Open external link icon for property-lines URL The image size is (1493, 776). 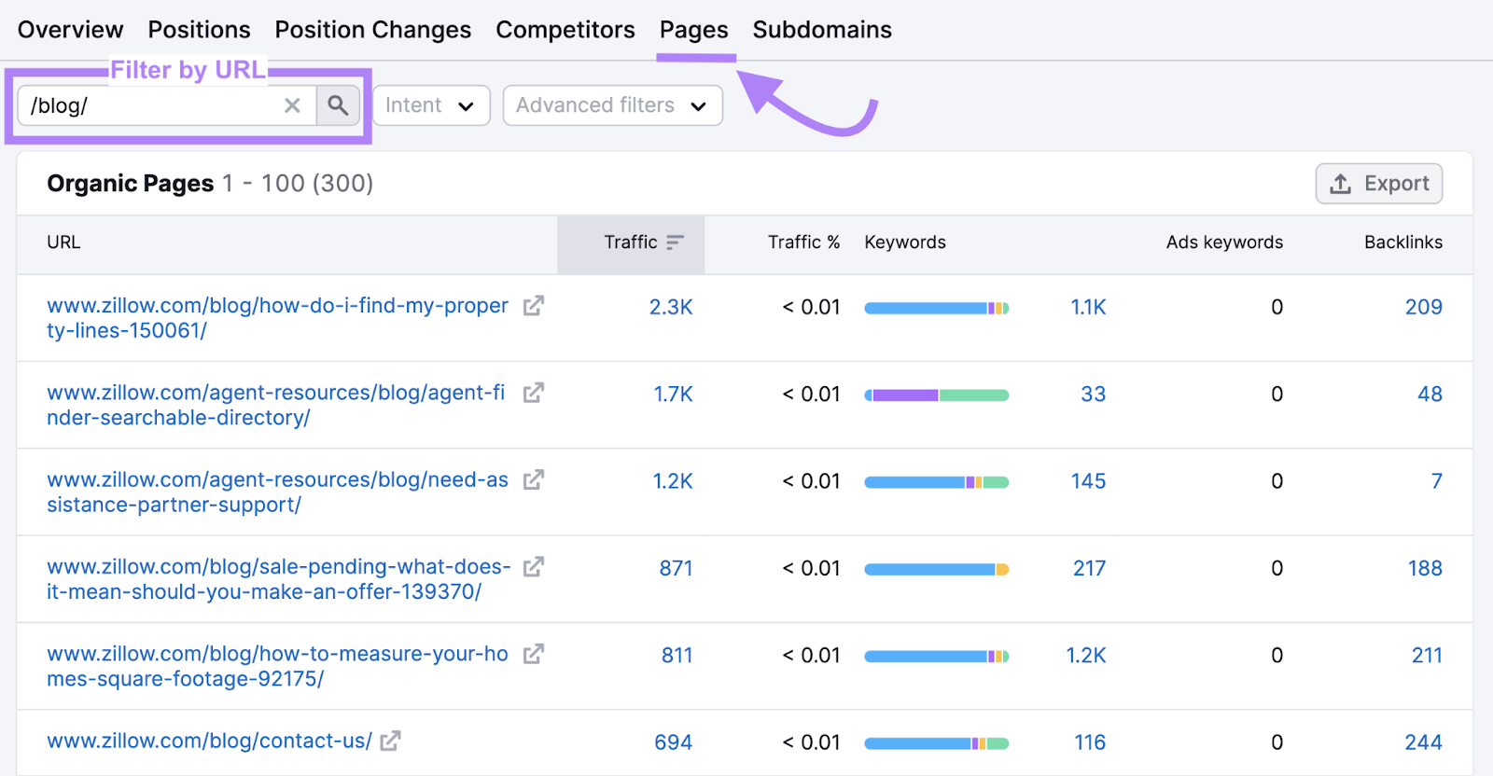[x=533, y=306]
